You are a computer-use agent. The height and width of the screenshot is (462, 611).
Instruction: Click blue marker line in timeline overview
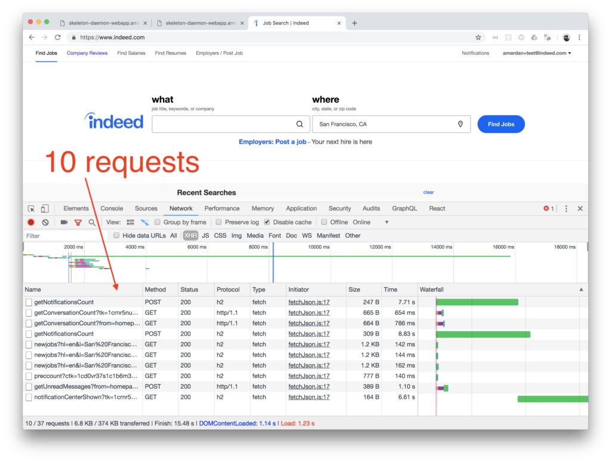(x=273, y=263)
